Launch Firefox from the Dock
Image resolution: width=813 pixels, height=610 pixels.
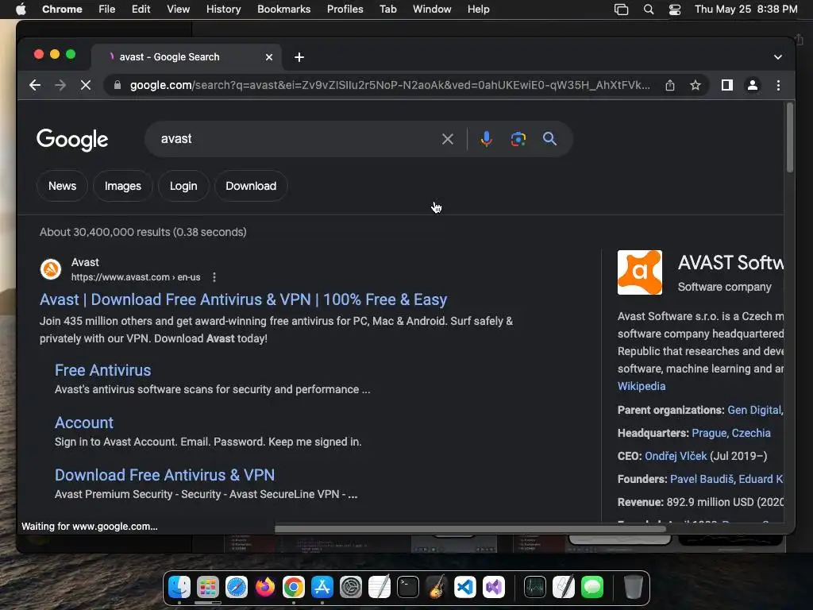(x=265, y=587)
